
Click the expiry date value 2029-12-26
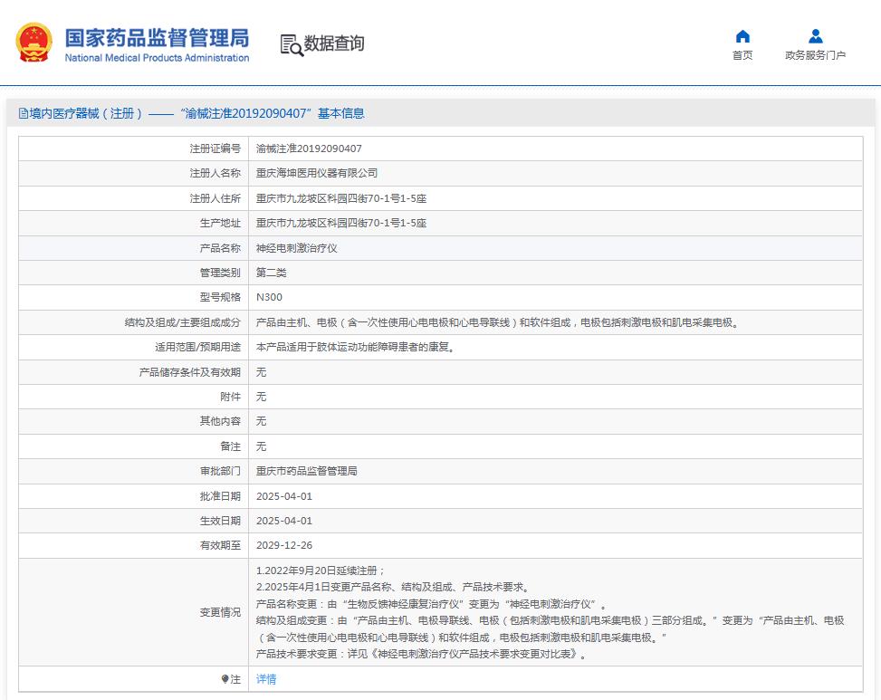[x=284, y=545]
